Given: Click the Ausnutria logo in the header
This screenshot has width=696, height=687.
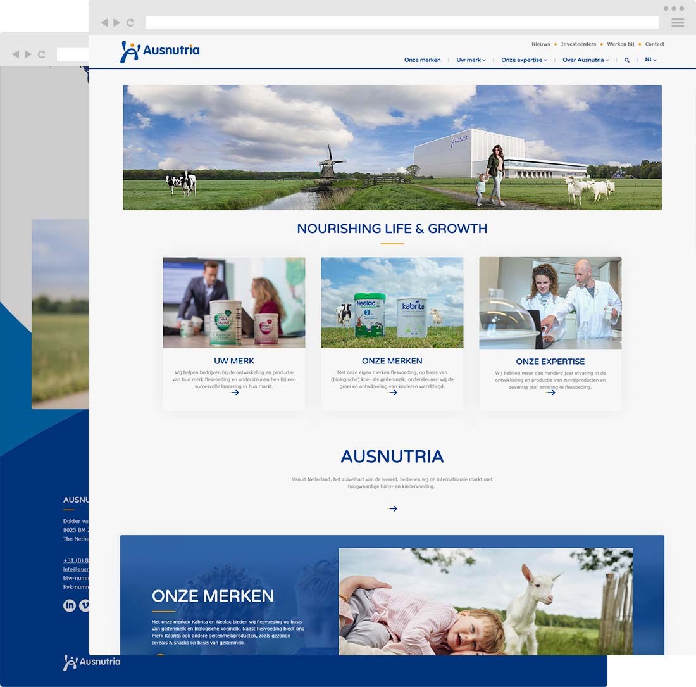Looking at the screenshot, I should coord(159,51).
